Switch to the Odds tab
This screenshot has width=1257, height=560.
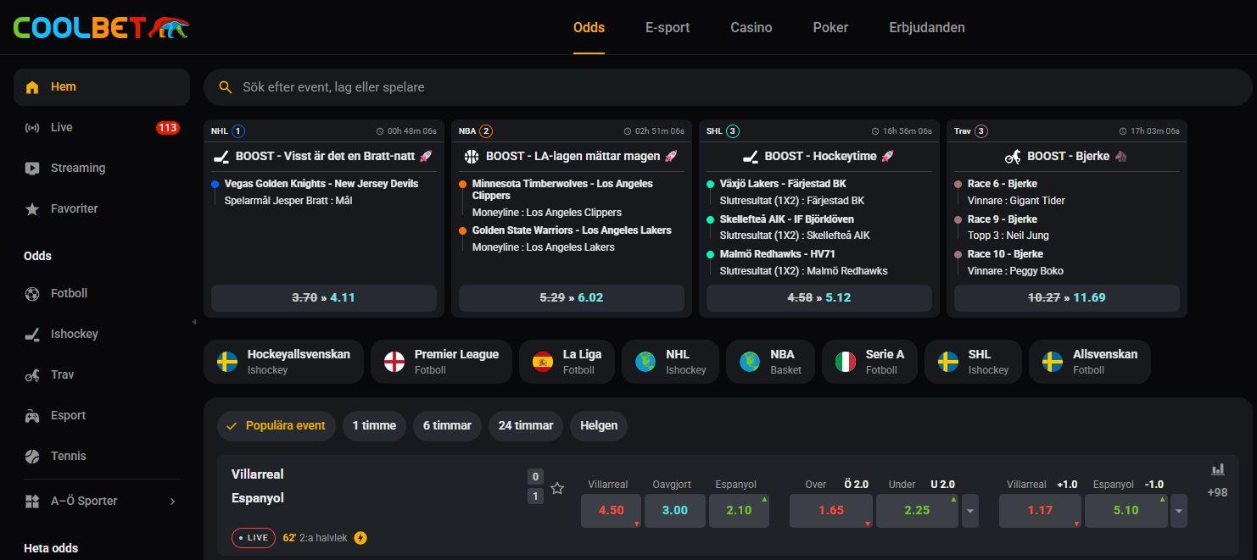[x=589, y=27]
